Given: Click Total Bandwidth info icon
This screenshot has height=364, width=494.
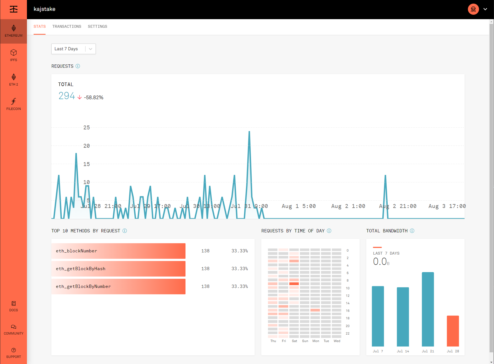Looking at the screenshot, I should [412, 231].
